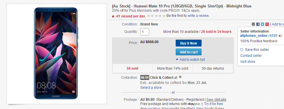This screenshot has height=109, width=284.
Task: Visit the seller's store
Action: point(248,61)
